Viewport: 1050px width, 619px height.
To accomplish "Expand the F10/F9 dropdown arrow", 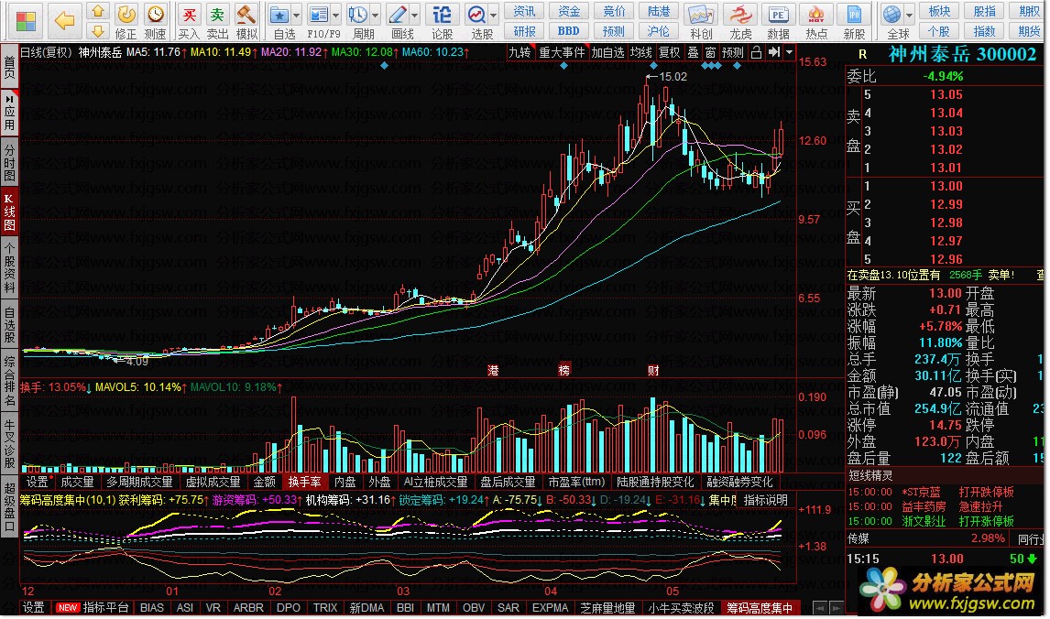I will [x=335, y=15].
